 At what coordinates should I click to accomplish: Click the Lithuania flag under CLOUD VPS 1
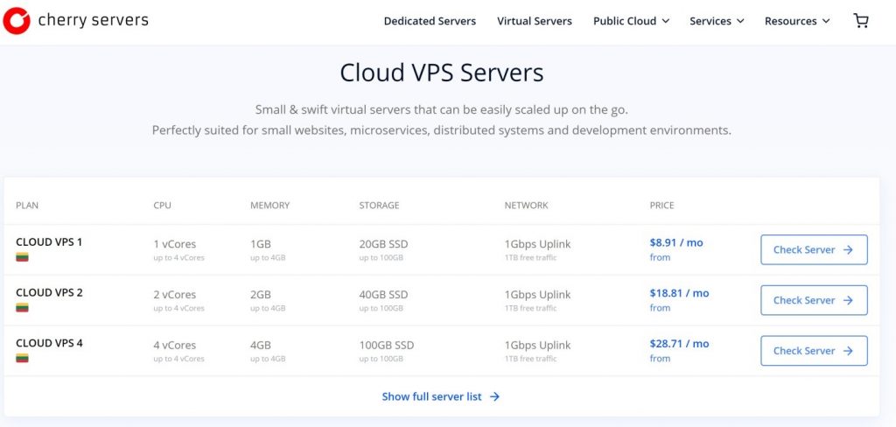[x=22, y=256]
